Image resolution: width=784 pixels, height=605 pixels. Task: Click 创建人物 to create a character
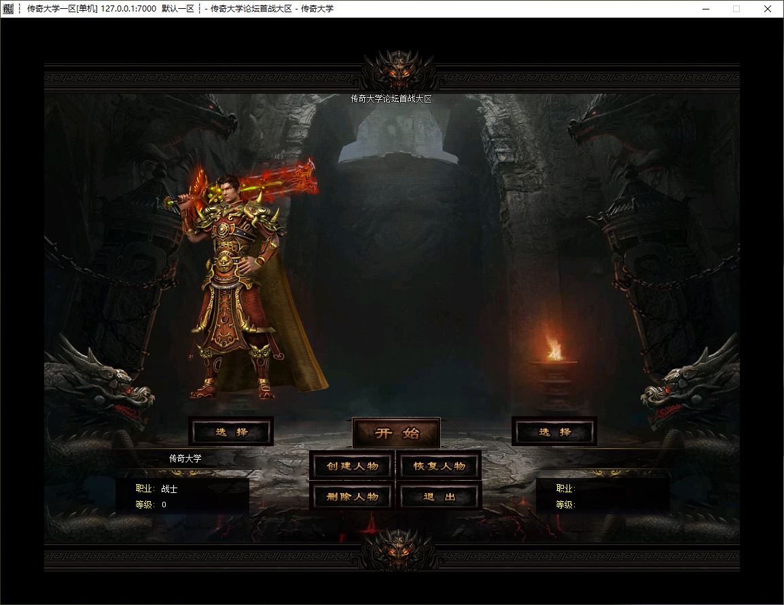(x=353, y=466)
